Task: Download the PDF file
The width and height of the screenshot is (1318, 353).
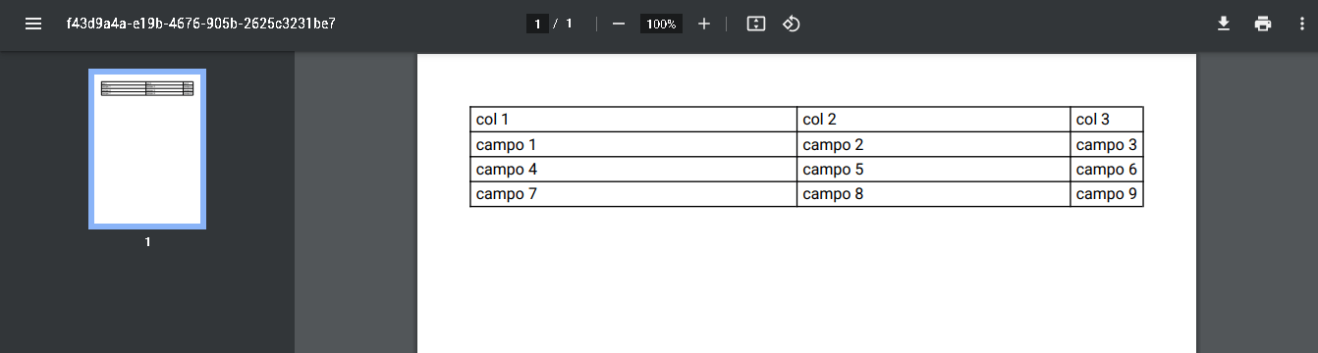Action: (1224, 24)
